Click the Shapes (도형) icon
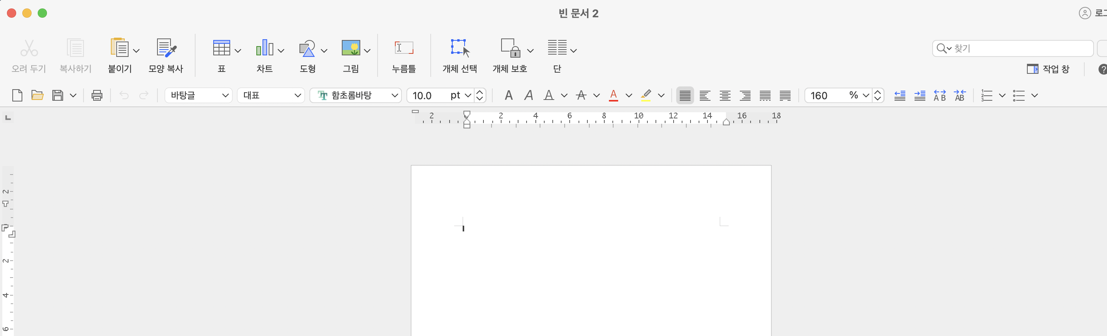The width and height of the screenshot is (1107, 336). click(307, 48)
